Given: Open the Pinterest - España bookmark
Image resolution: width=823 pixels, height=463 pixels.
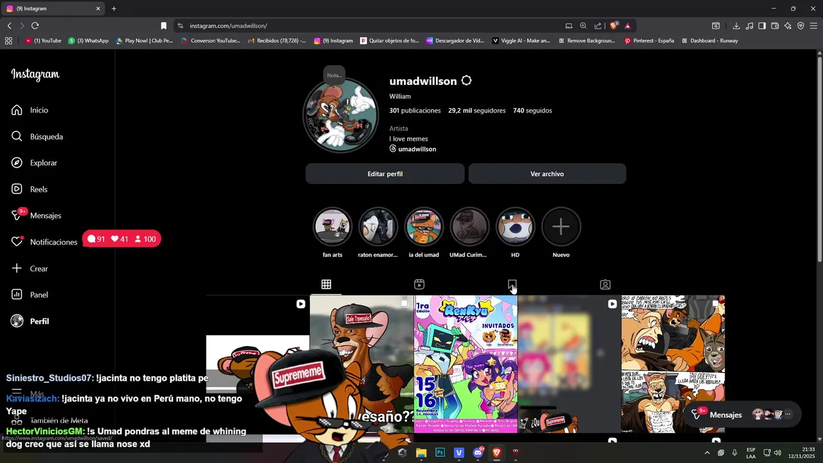Looking at the screenshot, I should 649,41.
